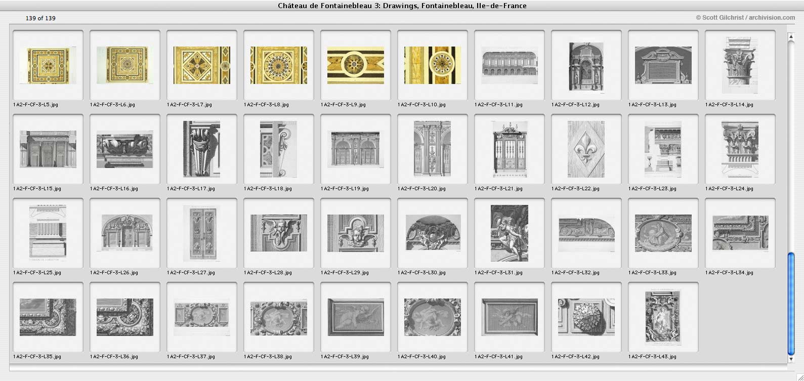Select thumbnail 1A2-F-CF-3-L42.jpg

pyautogui.click(x=586, y=318)
